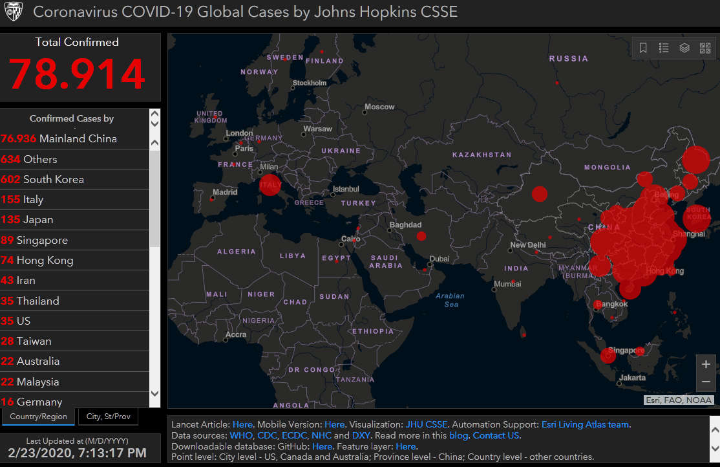The height and width of the screenshot is (467, 720).
Task: Open the Esri Living Atlas team link
Action: pos(585,425)
